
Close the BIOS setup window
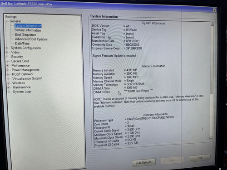click(x=214, y=10)
